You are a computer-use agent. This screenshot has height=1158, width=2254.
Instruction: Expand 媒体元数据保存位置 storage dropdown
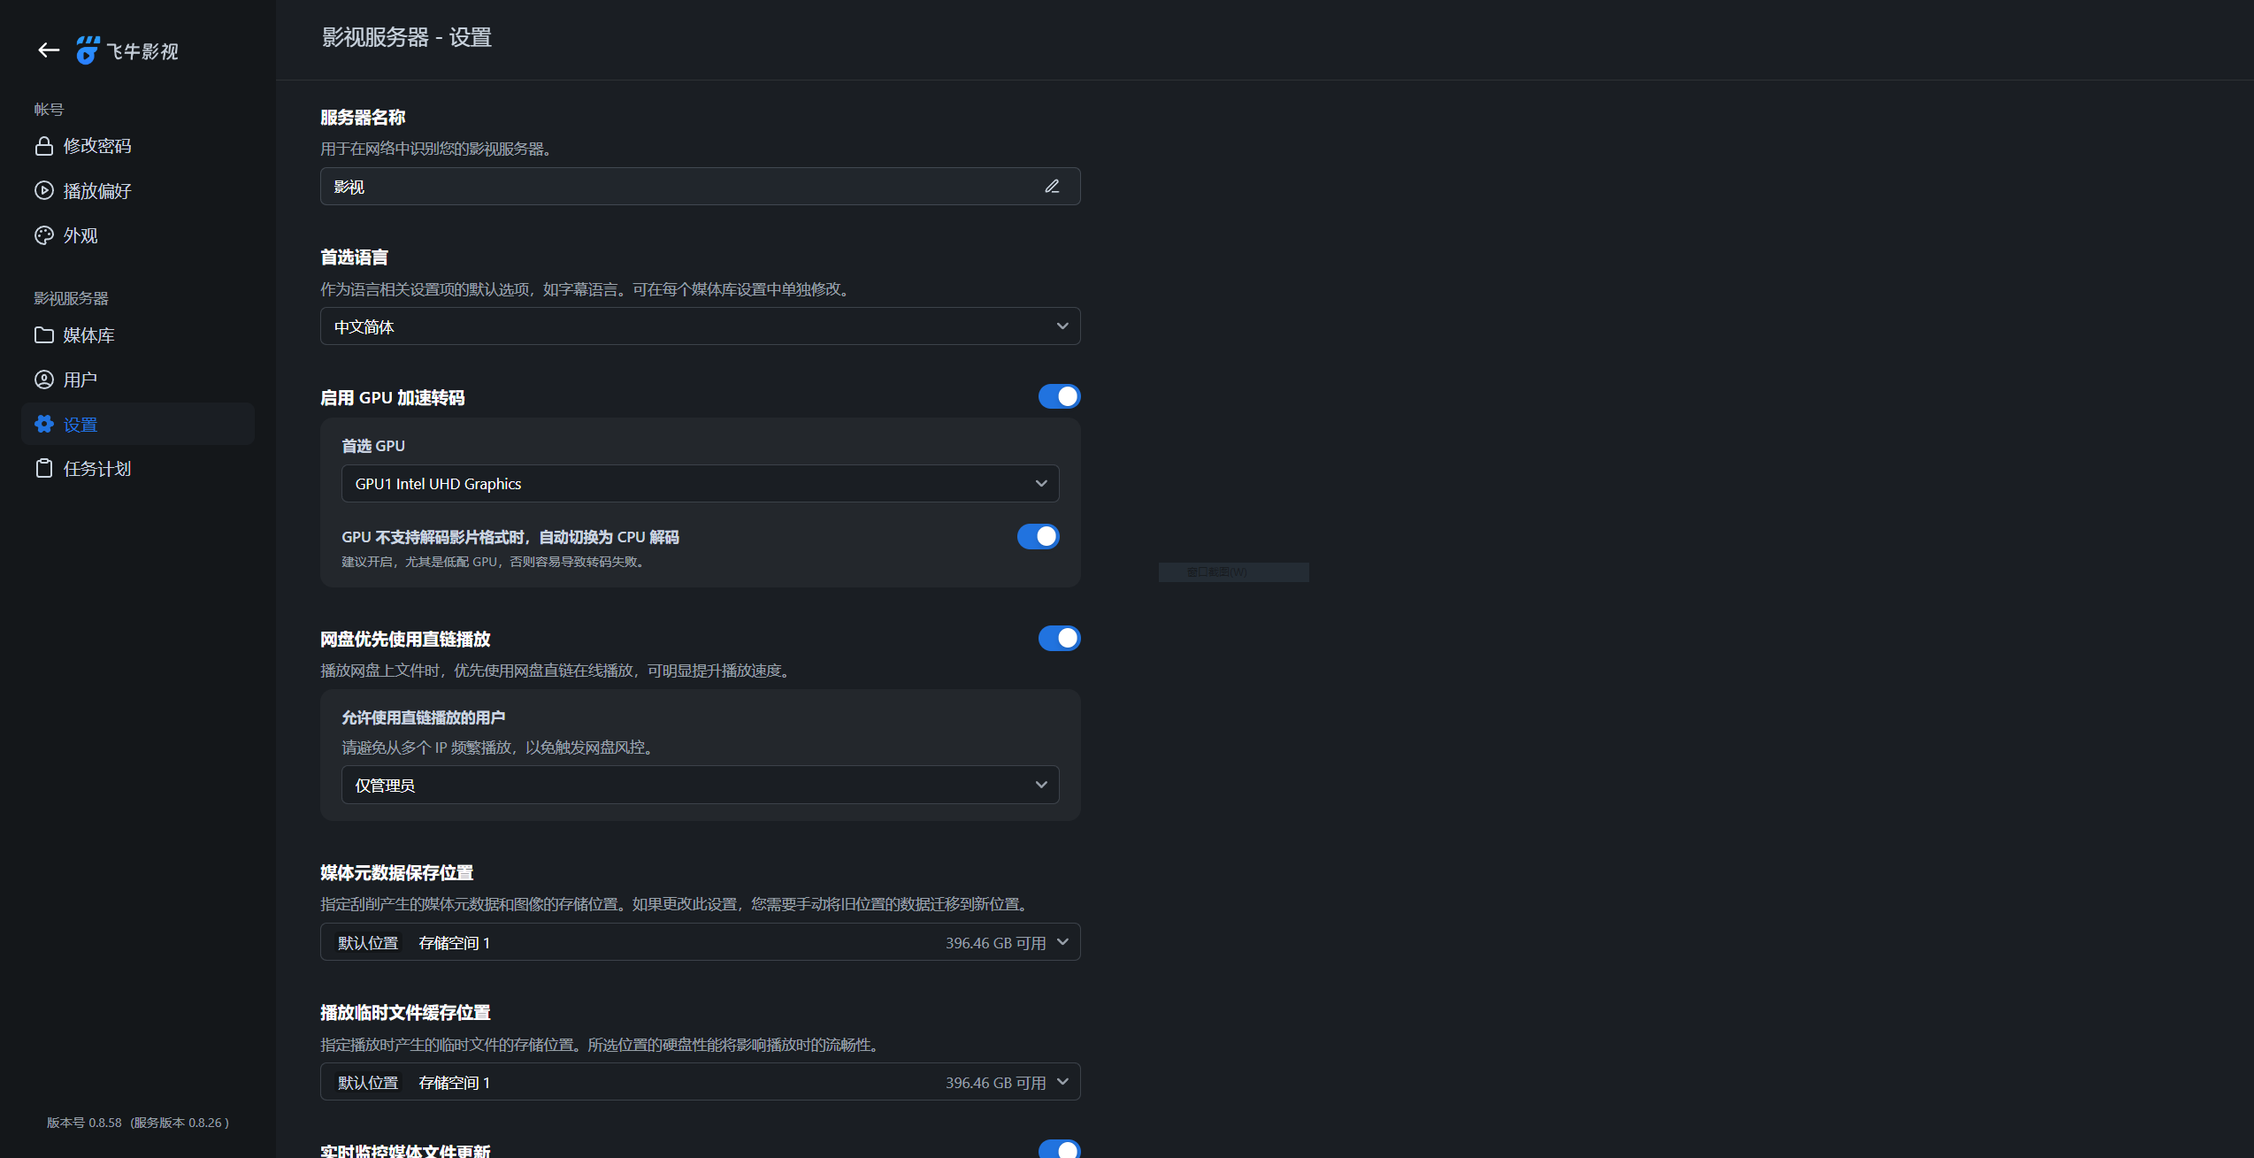(700, 943)
